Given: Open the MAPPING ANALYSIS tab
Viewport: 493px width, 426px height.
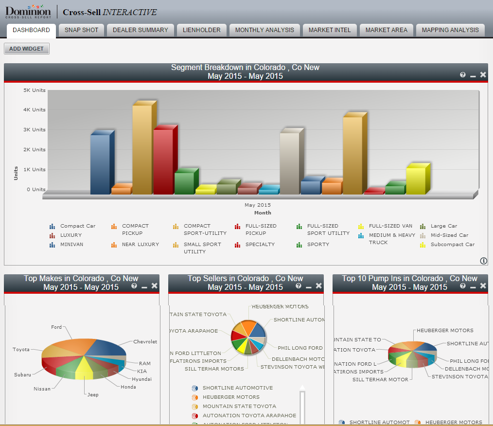Looking at the screenshot, I should 450,30.
